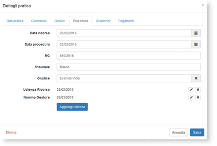Open the Contenuto tab
Screen dimensions: 217x146
click(x=39, y=21)
